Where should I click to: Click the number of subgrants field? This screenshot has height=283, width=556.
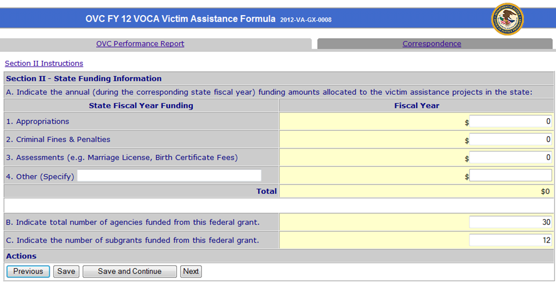tap(510, 241)
